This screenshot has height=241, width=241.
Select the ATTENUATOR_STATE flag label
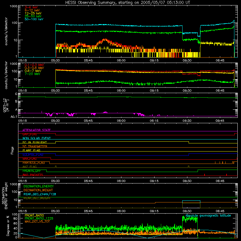tap(36, 130)
